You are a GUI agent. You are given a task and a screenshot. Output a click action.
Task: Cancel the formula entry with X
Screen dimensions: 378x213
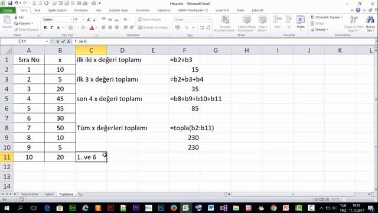point(58,41)
